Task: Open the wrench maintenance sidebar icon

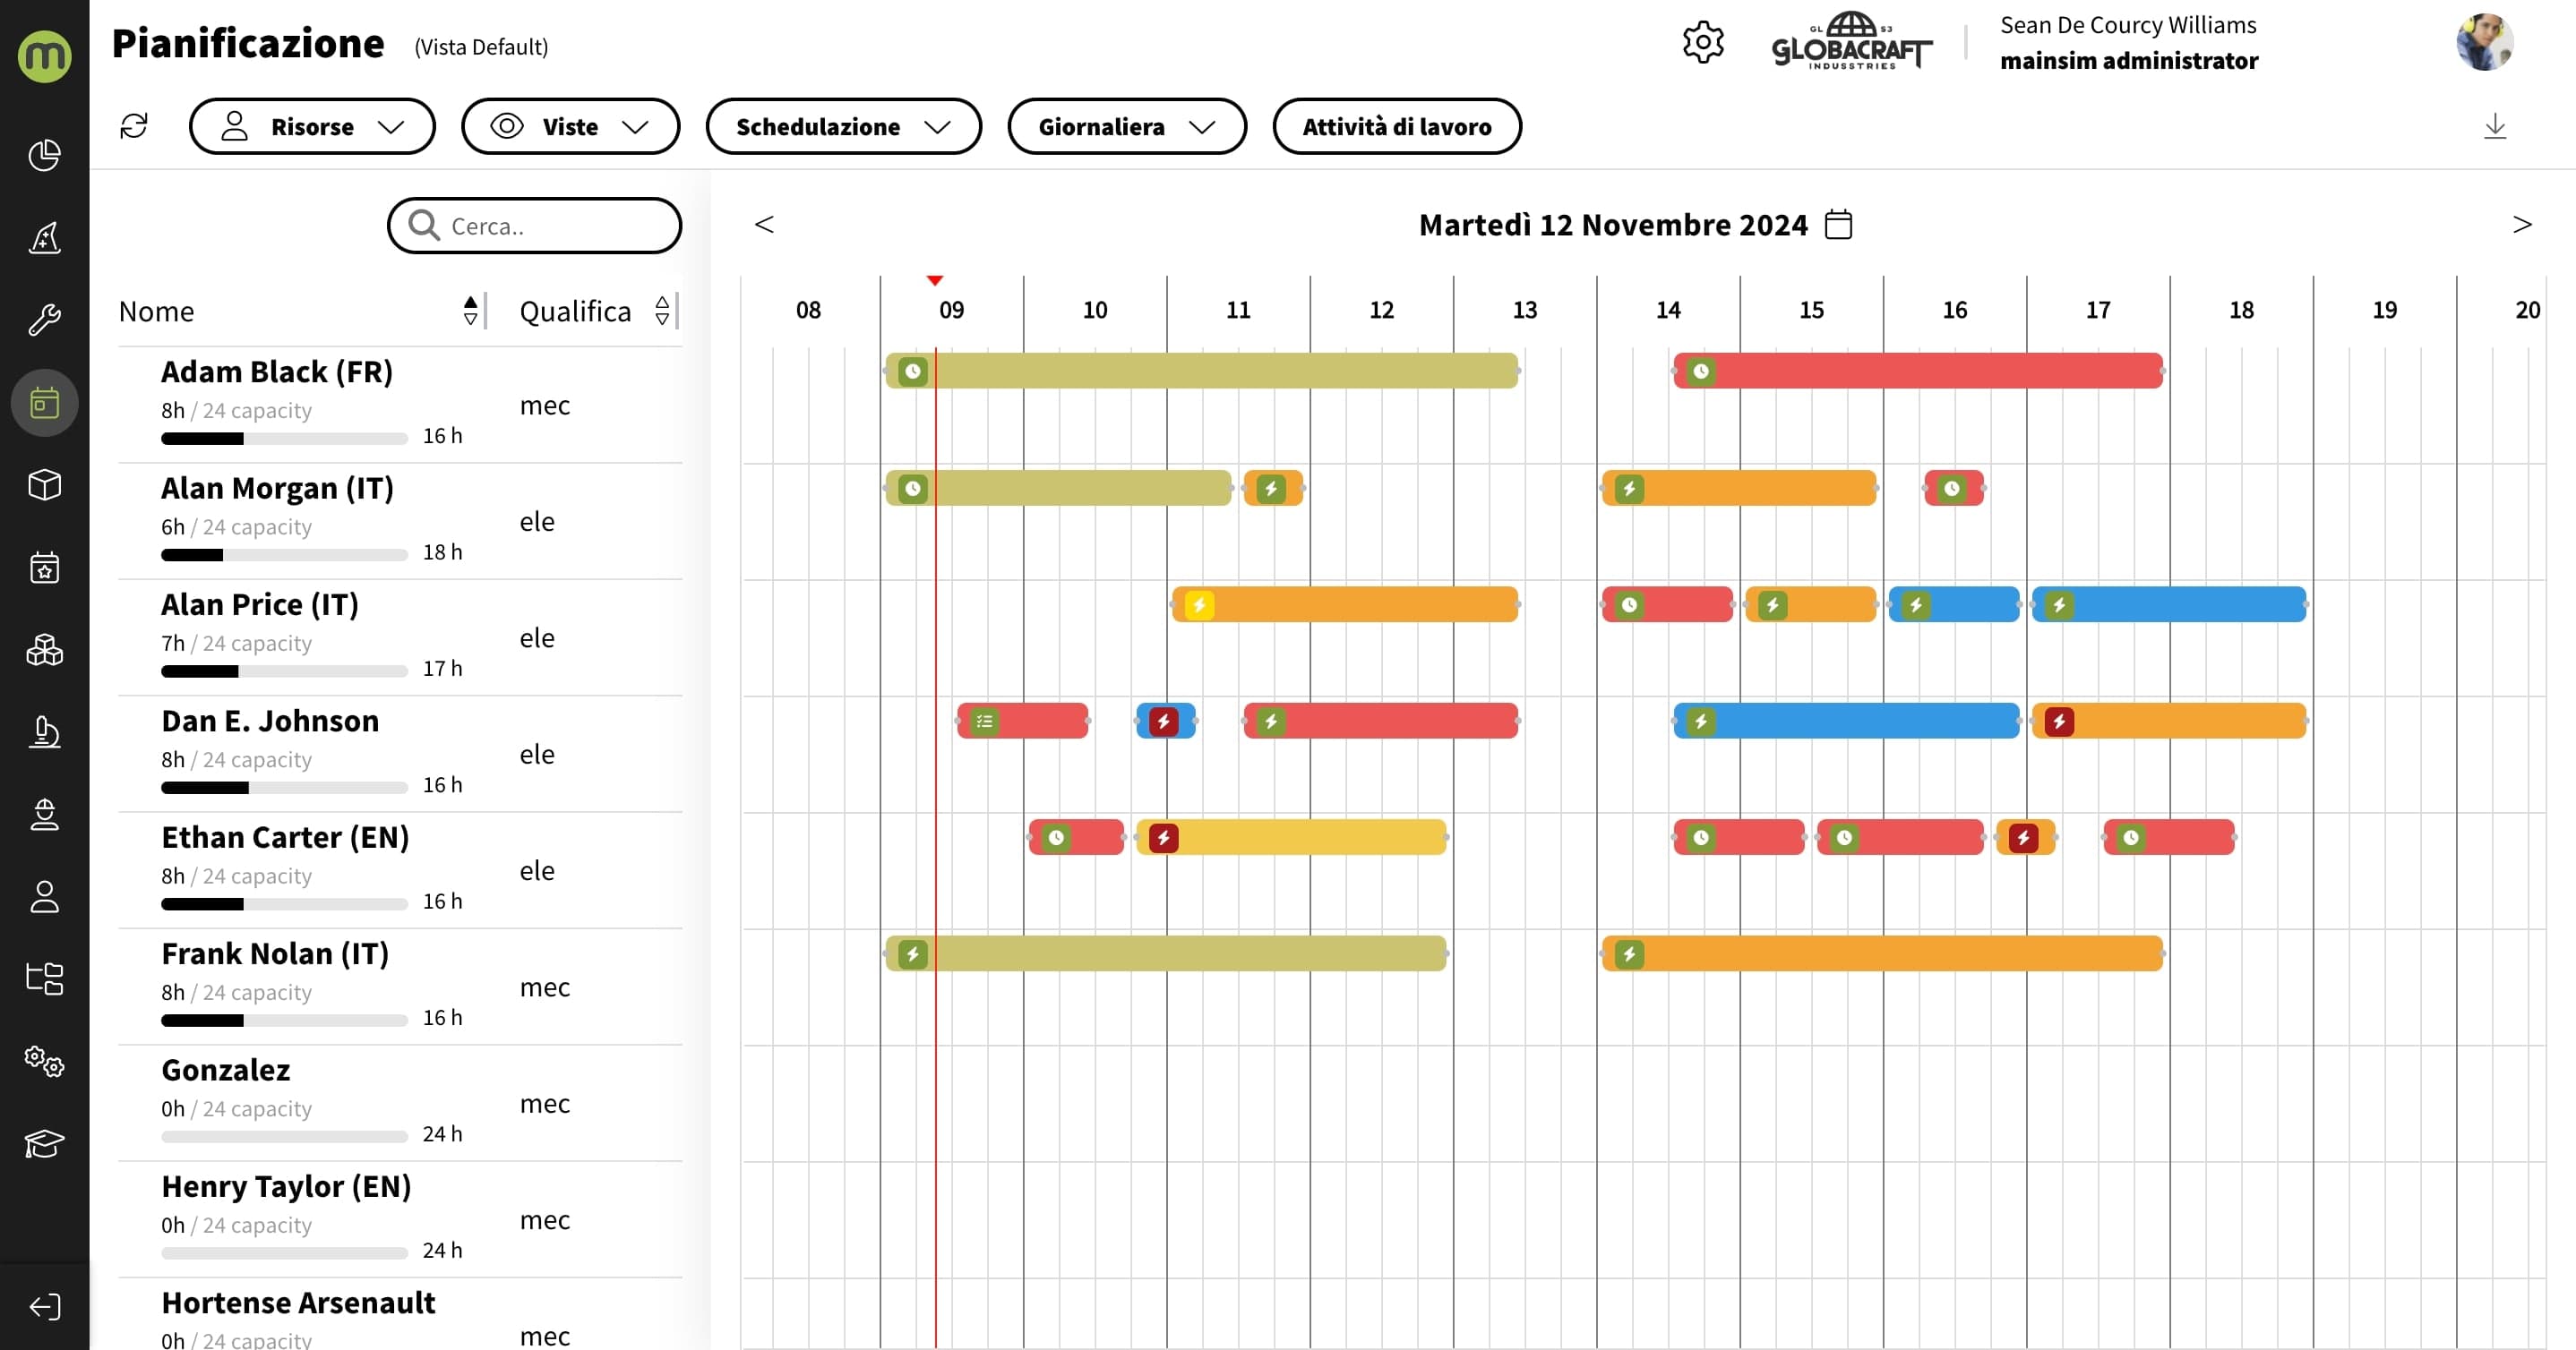Action: (44, 320)
